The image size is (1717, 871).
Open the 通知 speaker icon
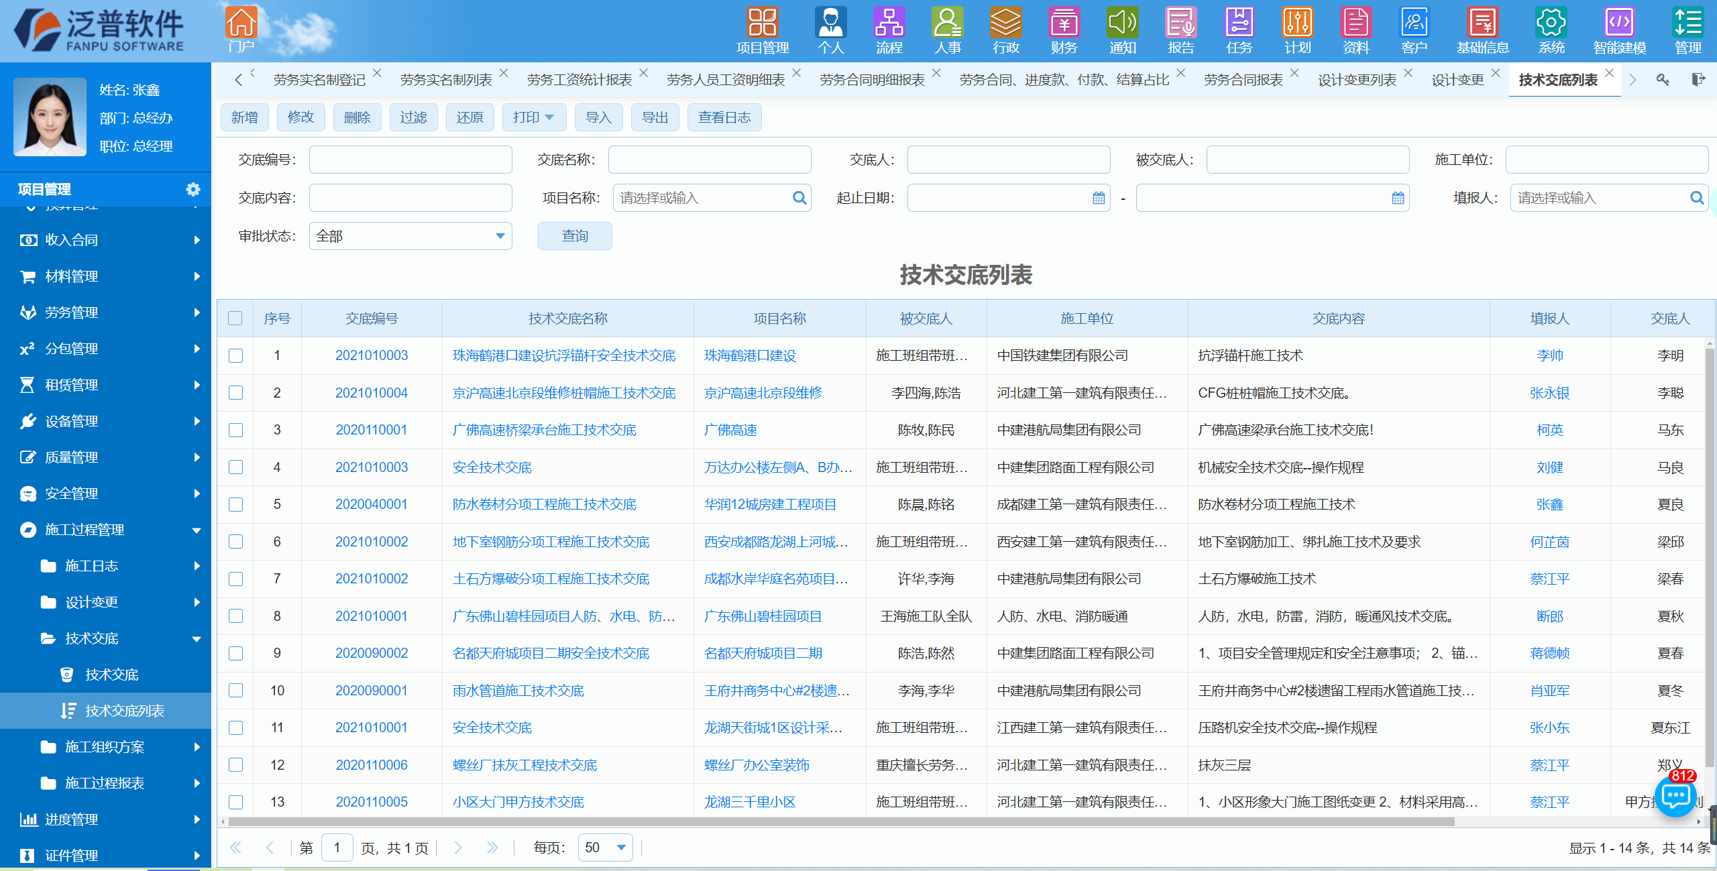(1122, 23)
